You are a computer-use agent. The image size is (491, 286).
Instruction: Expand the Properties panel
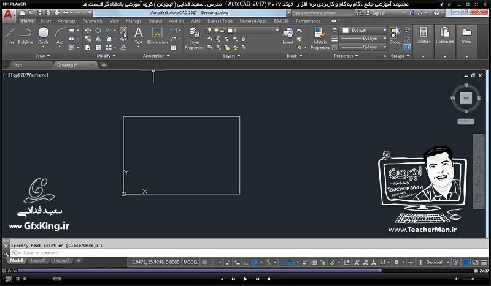tap(346, 56)
